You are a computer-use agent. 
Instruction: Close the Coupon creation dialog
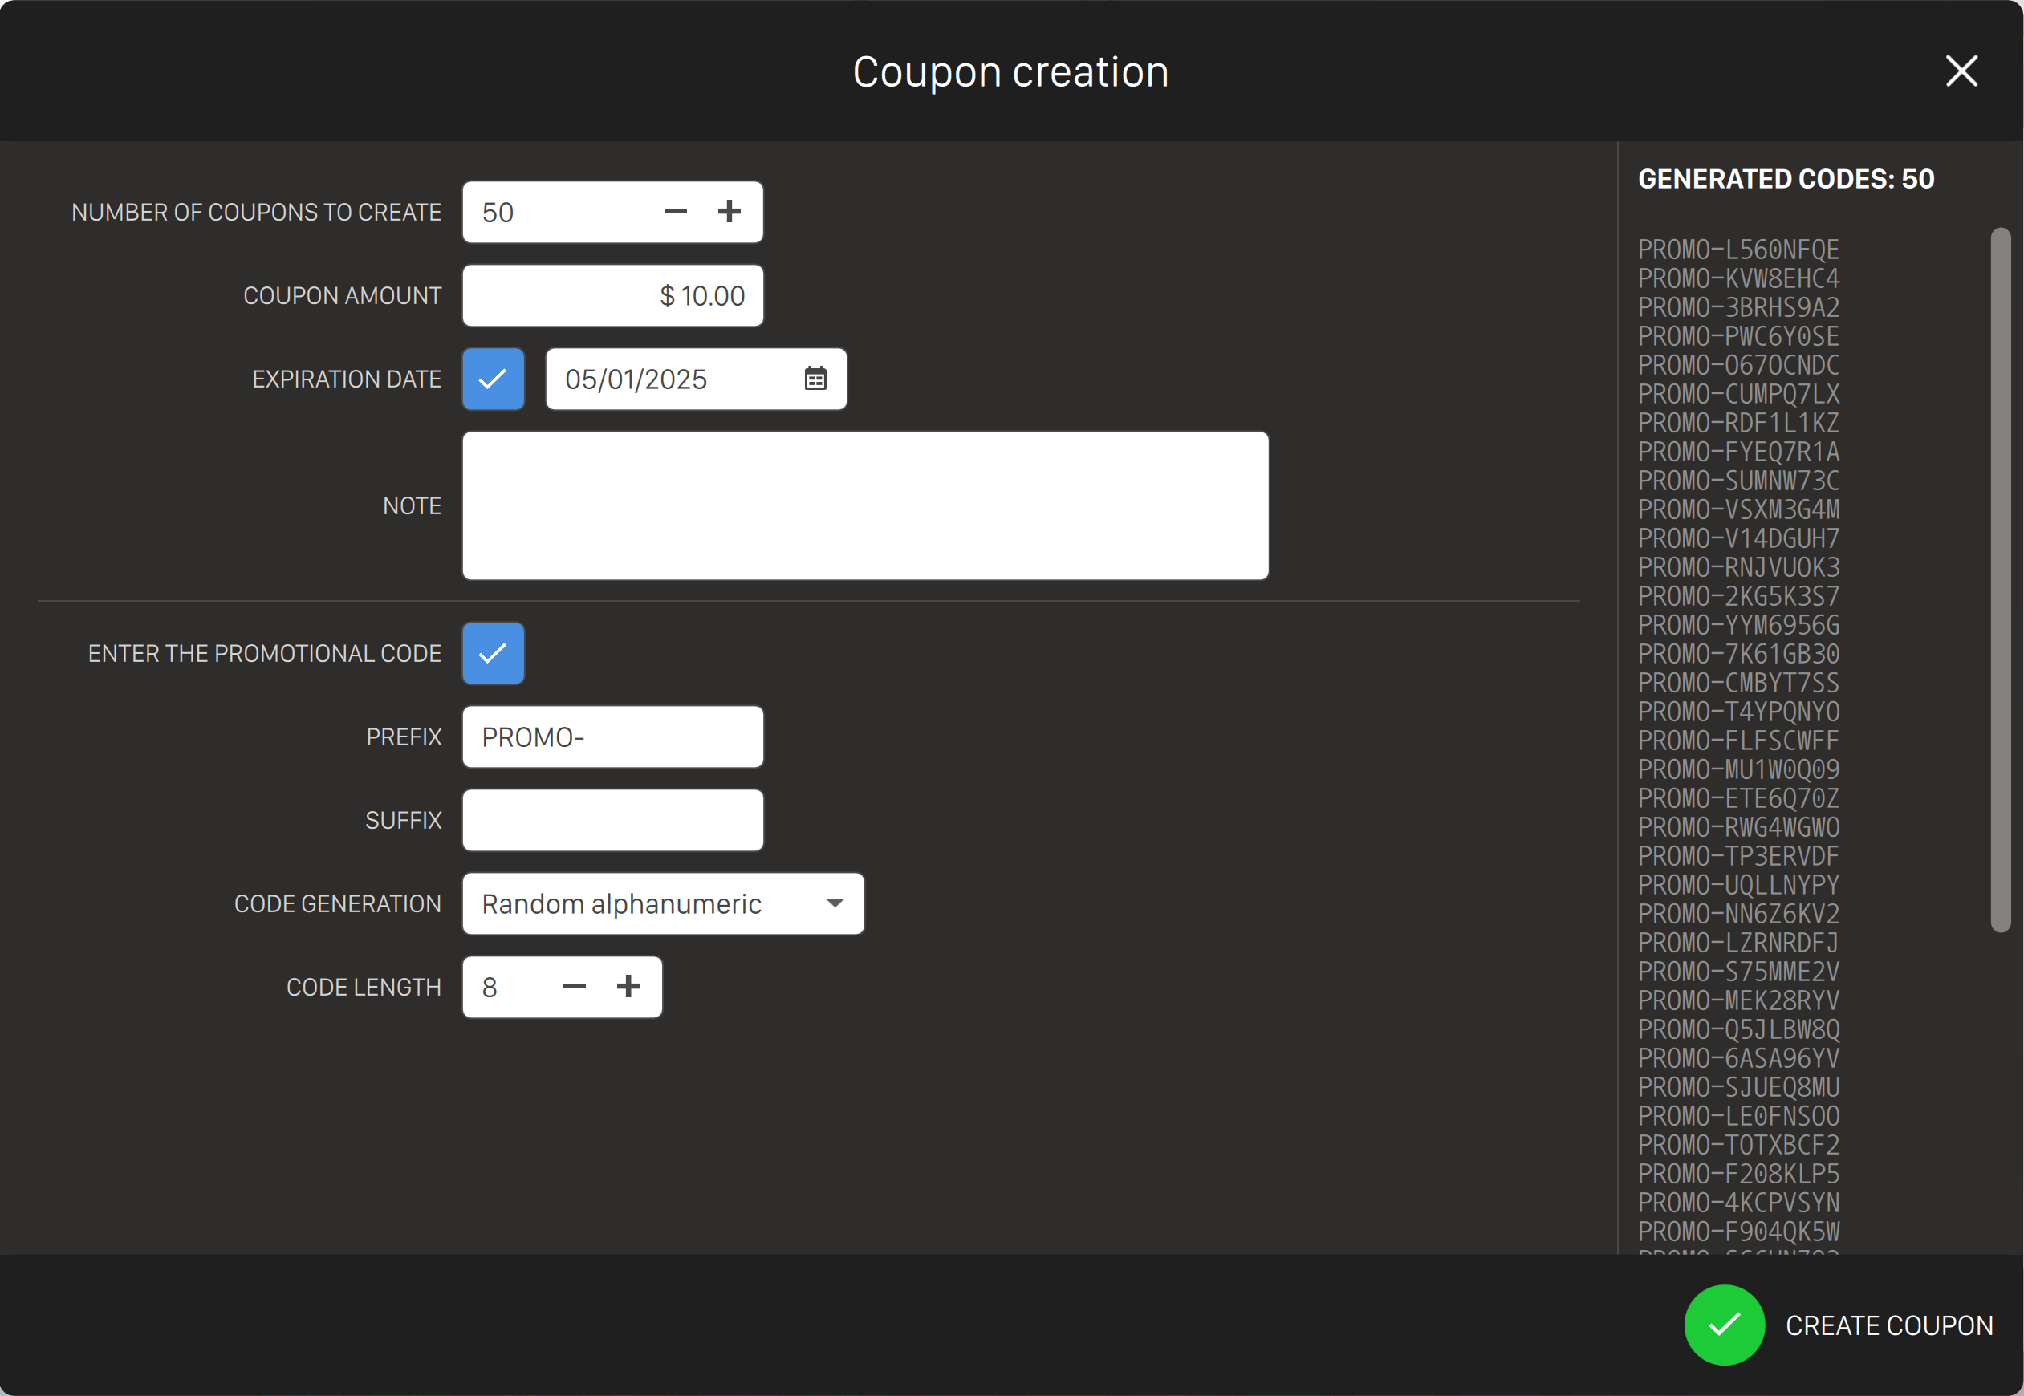click(x=1961, y=71)
